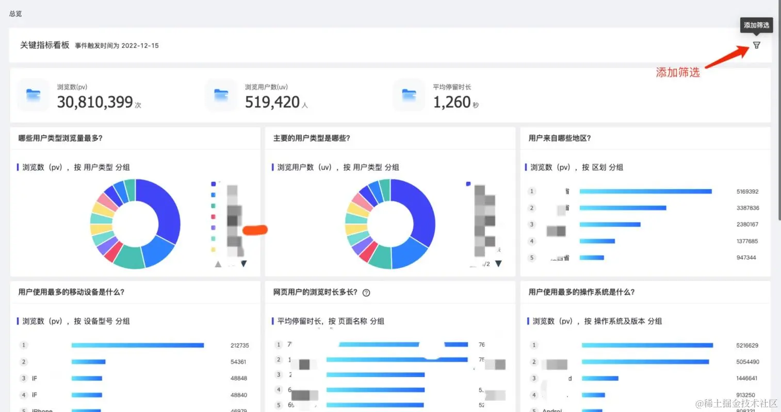Click the folder icon beside 浏览数(pv)

click(x=34, y=95)
